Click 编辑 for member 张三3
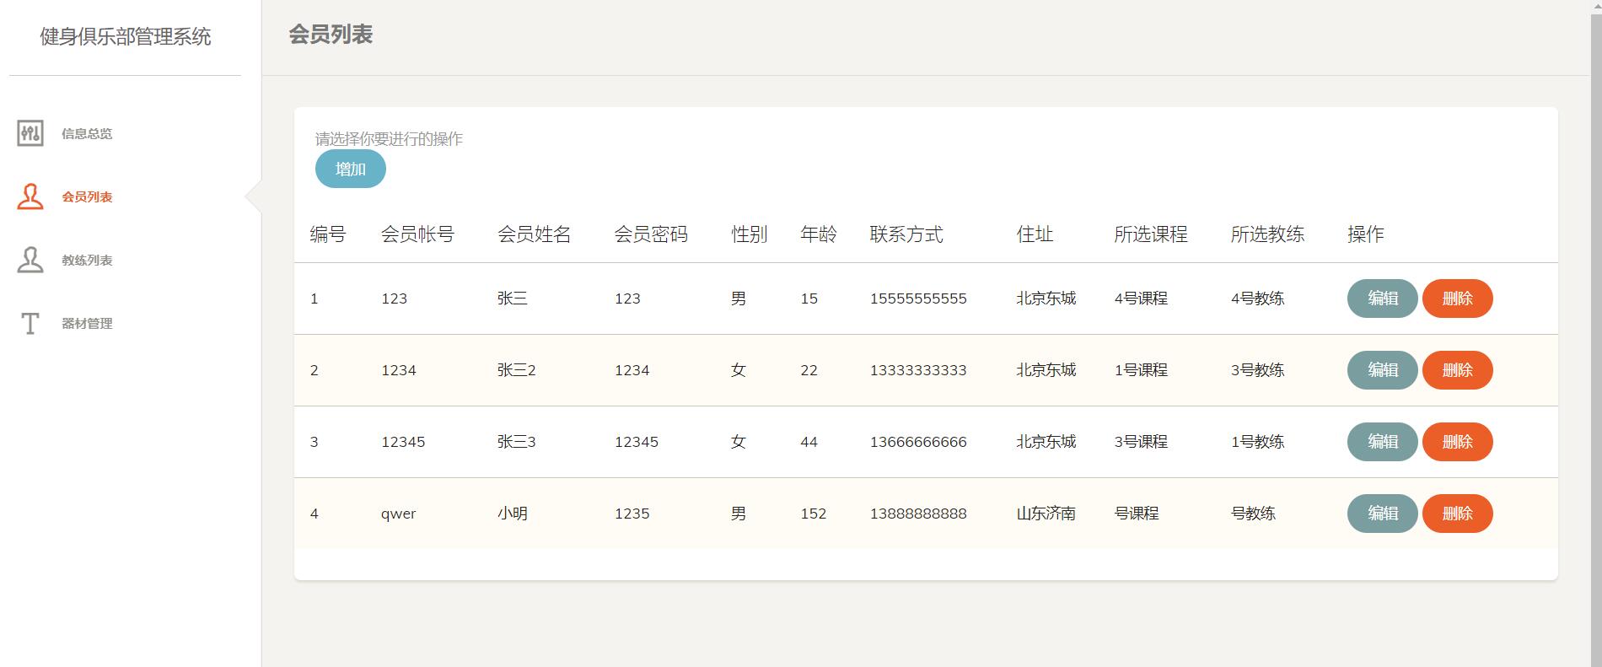Viewport: 1602px width, 667px height. pos(1383,442)
